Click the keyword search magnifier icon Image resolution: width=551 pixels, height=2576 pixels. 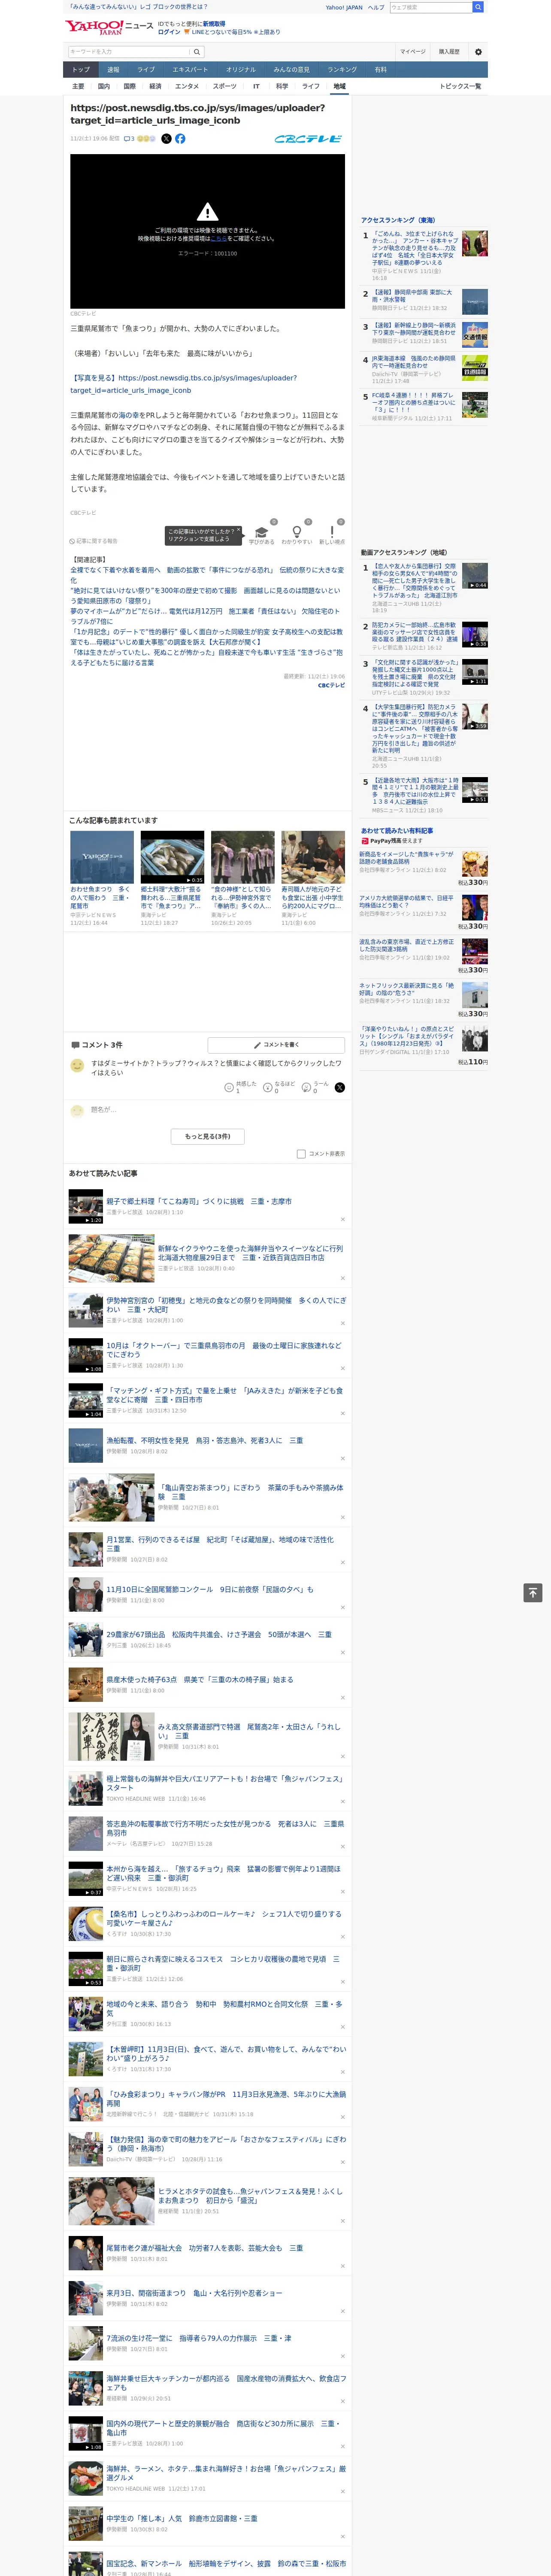pyautogui.click(x=196, y=52)
